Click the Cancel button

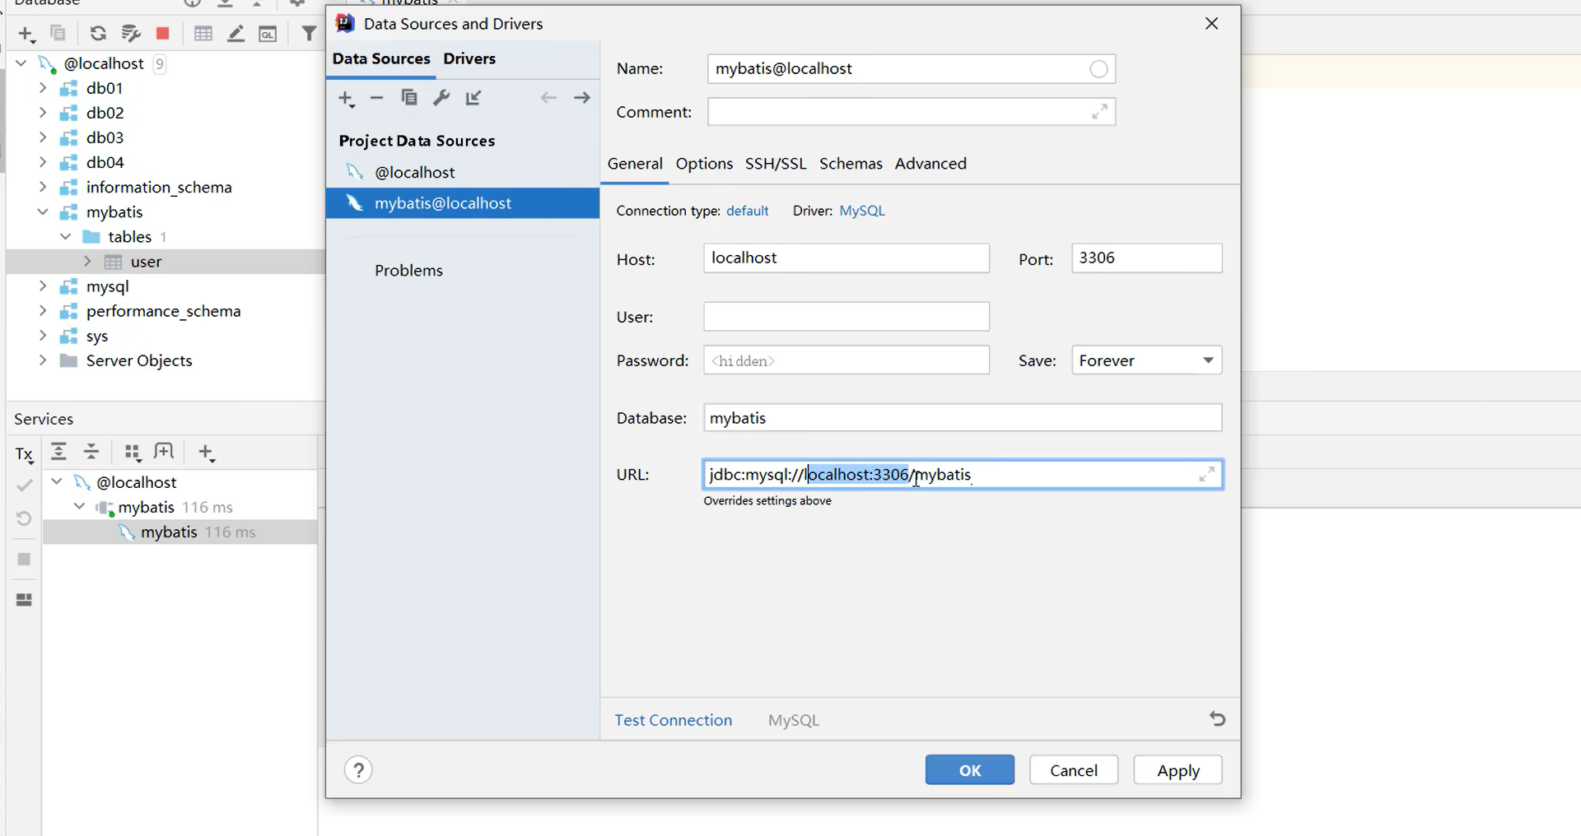click(1074, 770)
